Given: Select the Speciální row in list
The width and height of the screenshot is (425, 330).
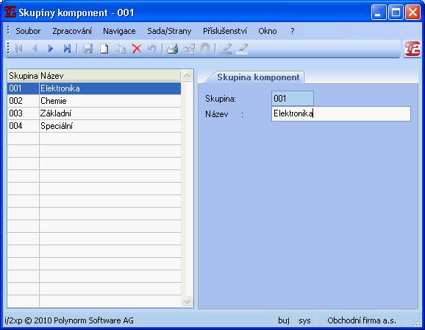Looking at the screenshot, I should (94, 126).
